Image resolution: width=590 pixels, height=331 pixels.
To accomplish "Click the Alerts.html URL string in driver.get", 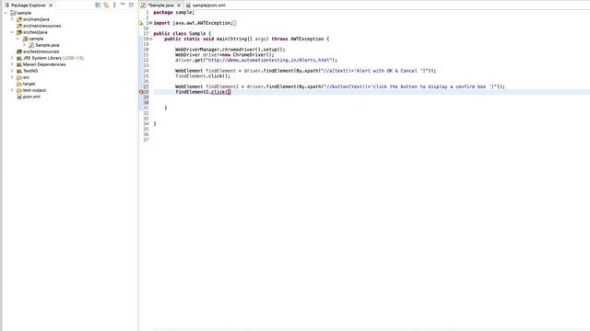I will [x=269, y=60].
